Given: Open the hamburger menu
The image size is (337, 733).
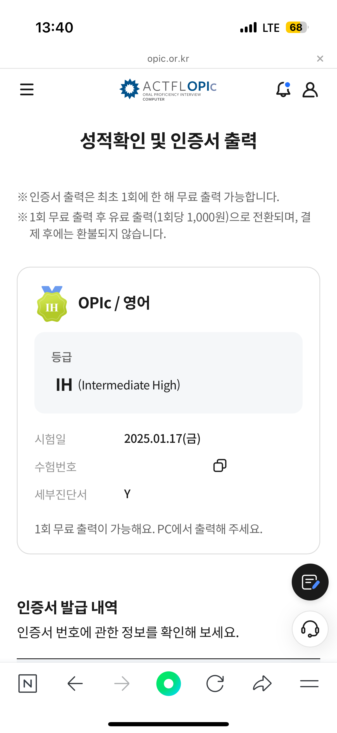Looking at the screenshot, I should pos(27,89).
